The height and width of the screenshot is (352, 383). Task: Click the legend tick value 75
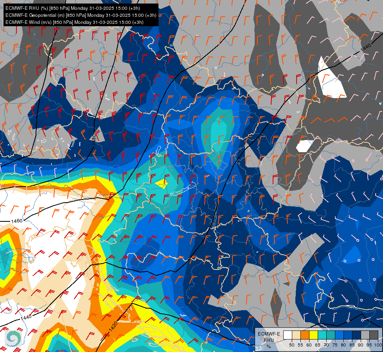pos(335,345)
